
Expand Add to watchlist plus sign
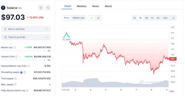47,29
